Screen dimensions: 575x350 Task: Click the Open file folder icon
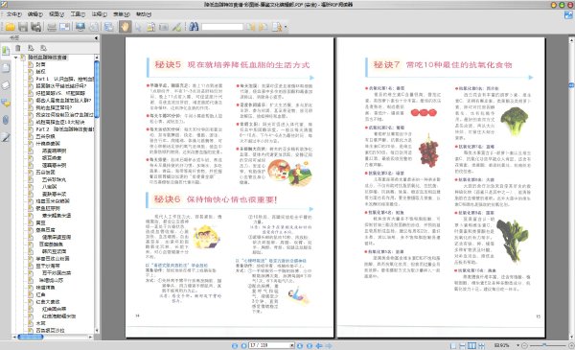10,27
